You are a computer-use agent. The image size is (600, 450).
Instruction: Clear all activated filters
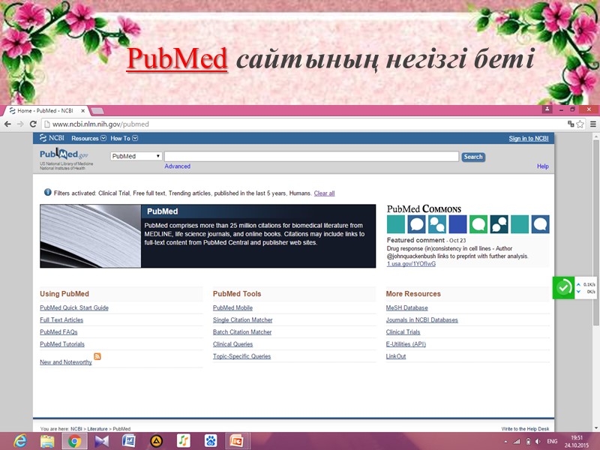324,193
